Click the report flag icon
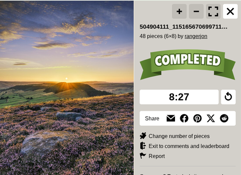This screenshot has width=241, height=175. (x=143, y=156)
